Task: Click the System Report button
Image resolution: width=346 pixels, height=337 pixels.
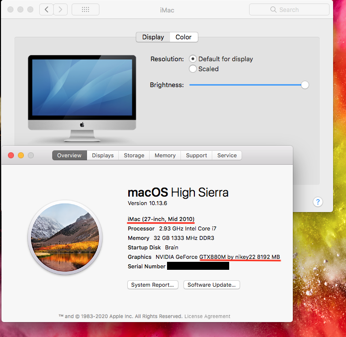Action: coord(153,285)
